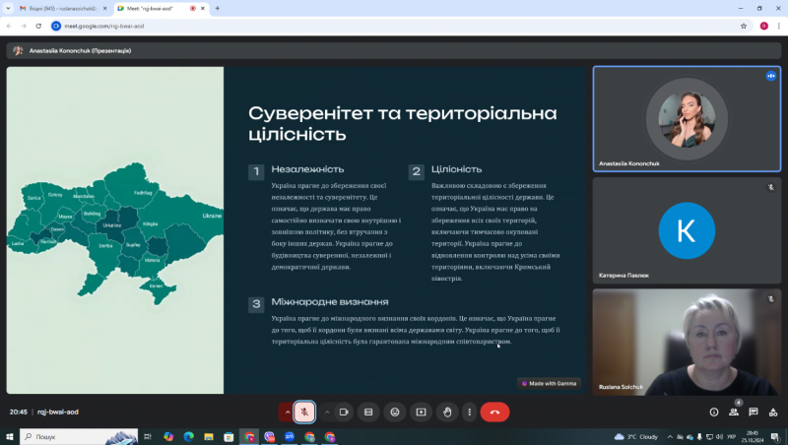Expand audio settings arrow beside microphone
The width and height of the screenshot is (788, 445).
287,412
